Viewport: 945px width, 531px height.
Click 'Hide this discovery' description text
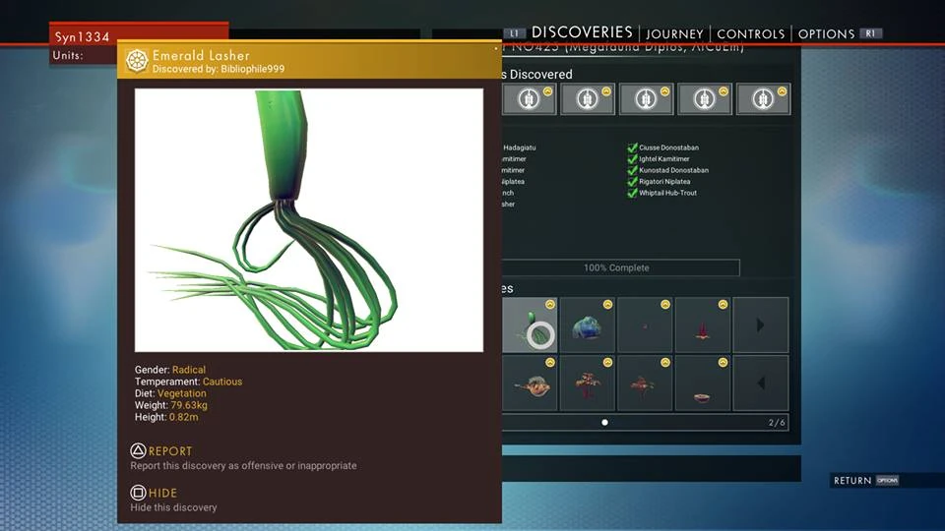pos(173,507)
